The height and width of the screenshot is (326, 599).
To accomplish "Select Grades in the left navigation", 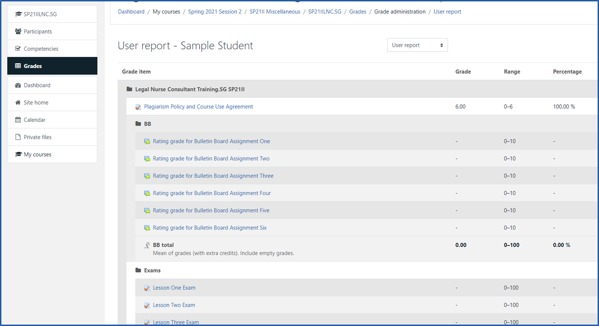I will click(33, 66).
